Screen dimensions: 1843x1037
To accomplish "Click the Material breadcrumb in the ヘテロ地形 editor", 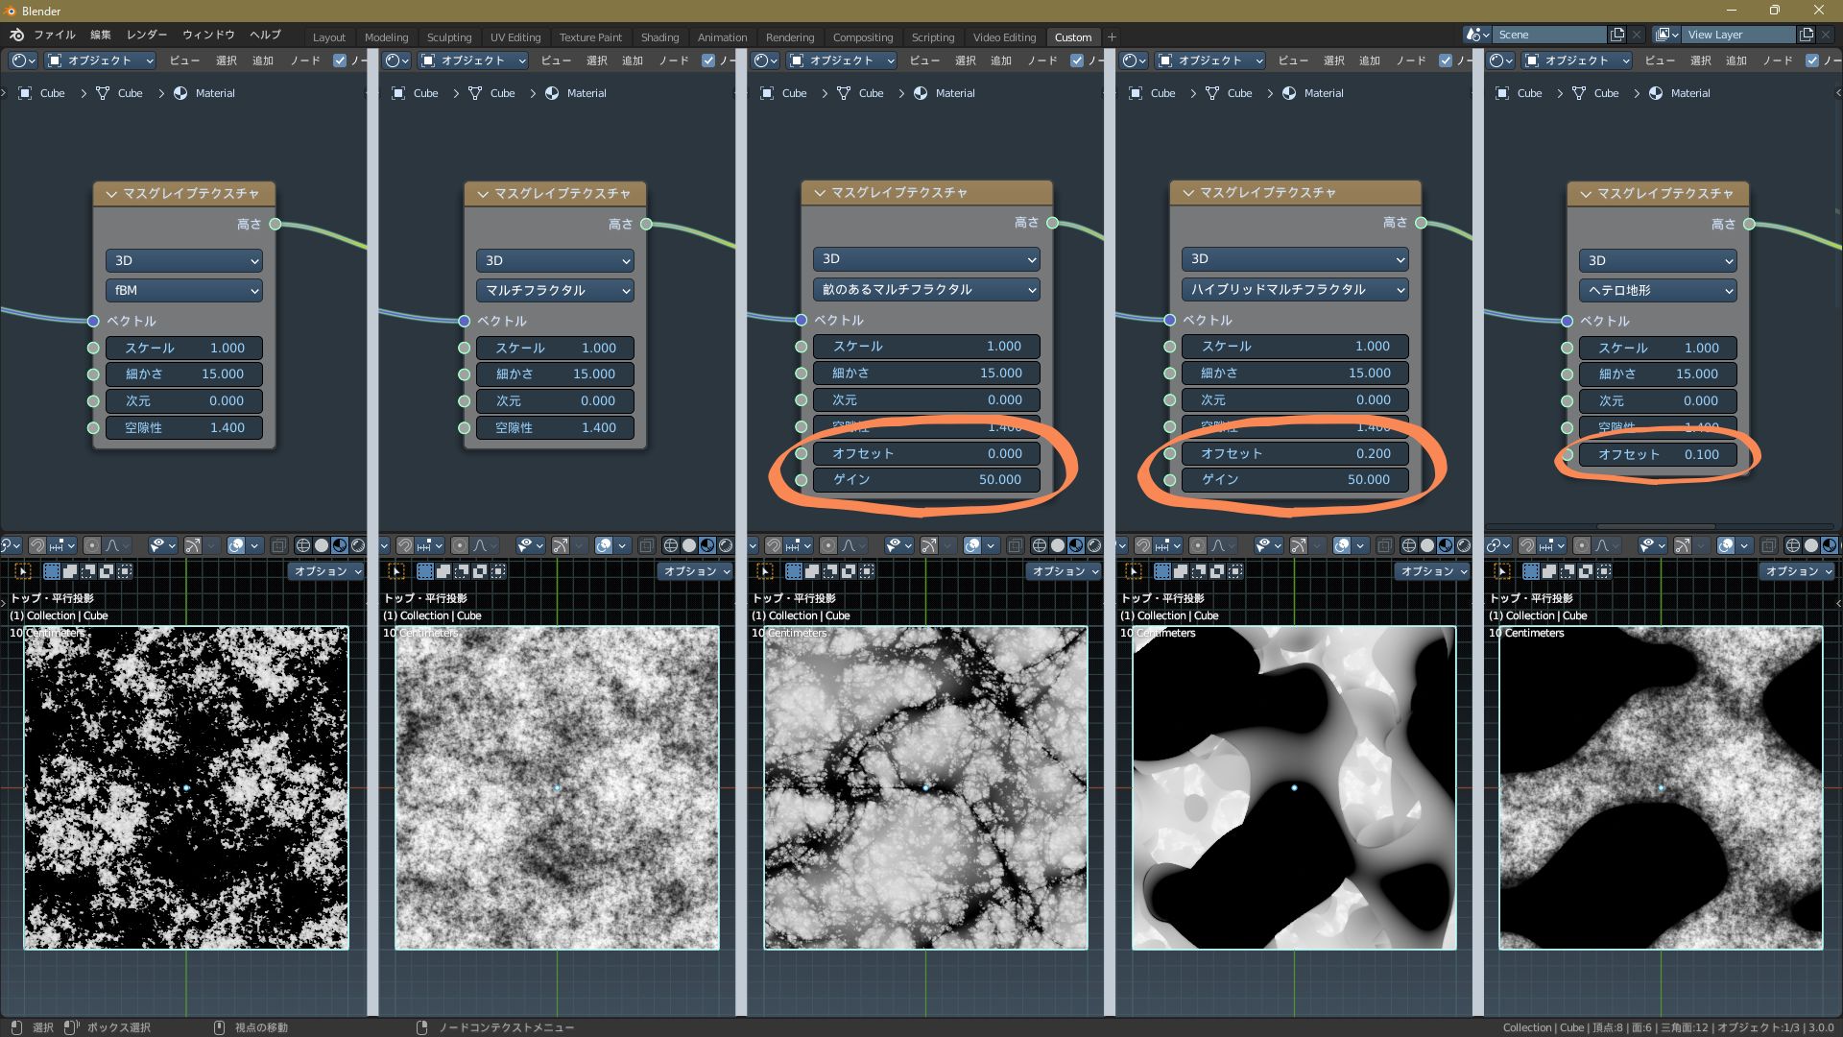I will 1690,93.
